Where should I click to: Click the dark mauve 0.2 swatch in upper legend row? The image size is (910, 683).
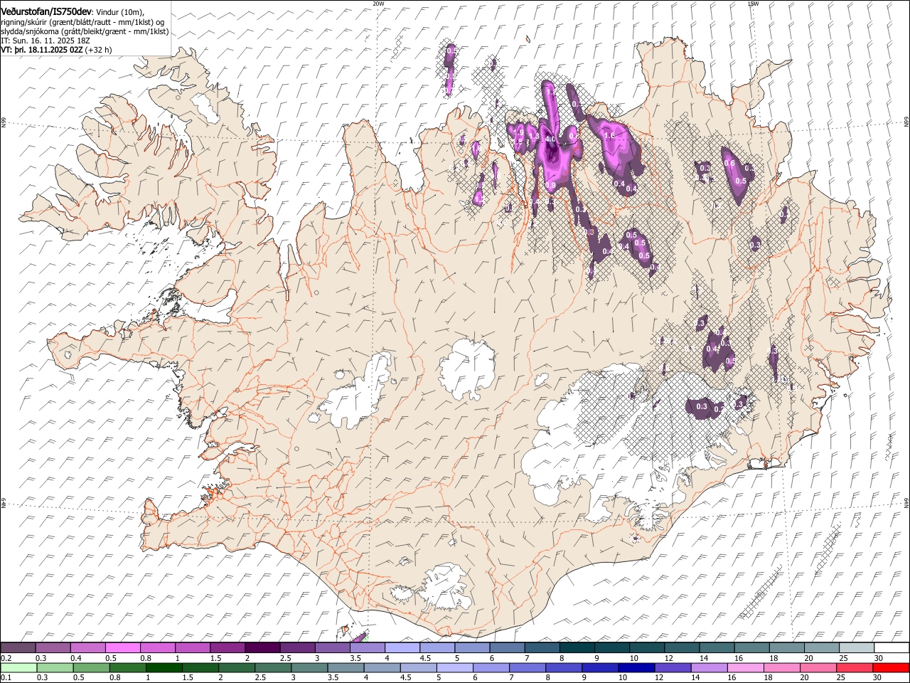[18, 648]
